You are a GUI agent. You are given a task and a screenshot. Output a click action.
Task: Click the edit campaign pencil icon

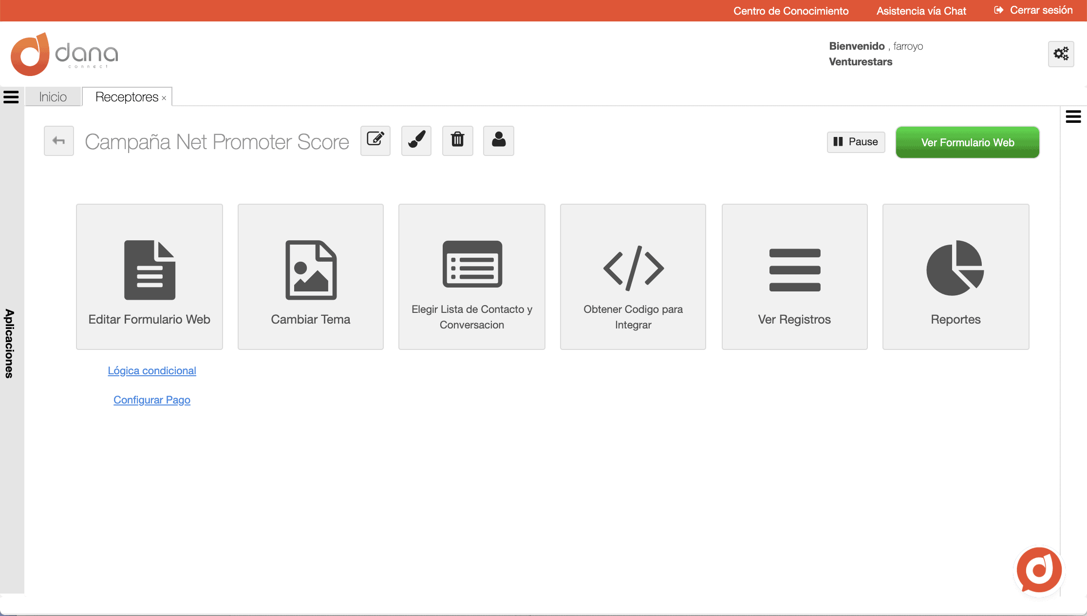pyautogui.click(x=375, y=141)
